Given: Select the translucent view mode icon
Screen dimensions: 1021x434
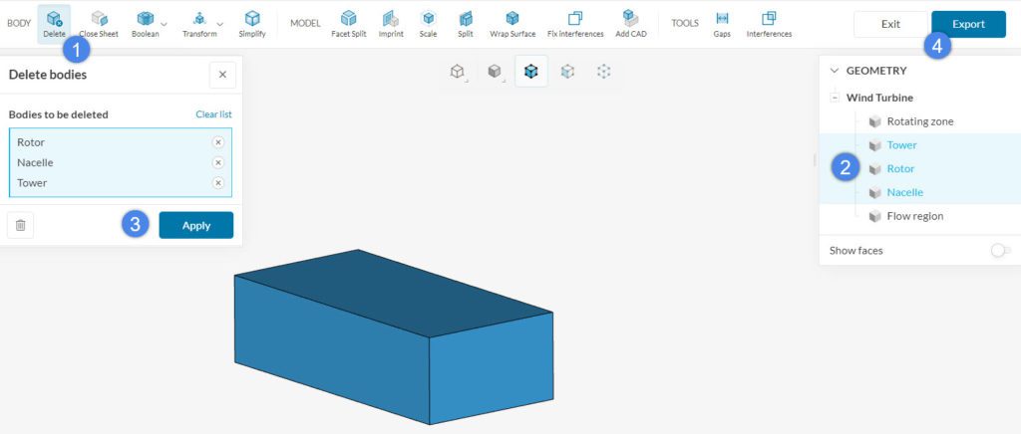Looking at the screenshot, I should [567, 72].
